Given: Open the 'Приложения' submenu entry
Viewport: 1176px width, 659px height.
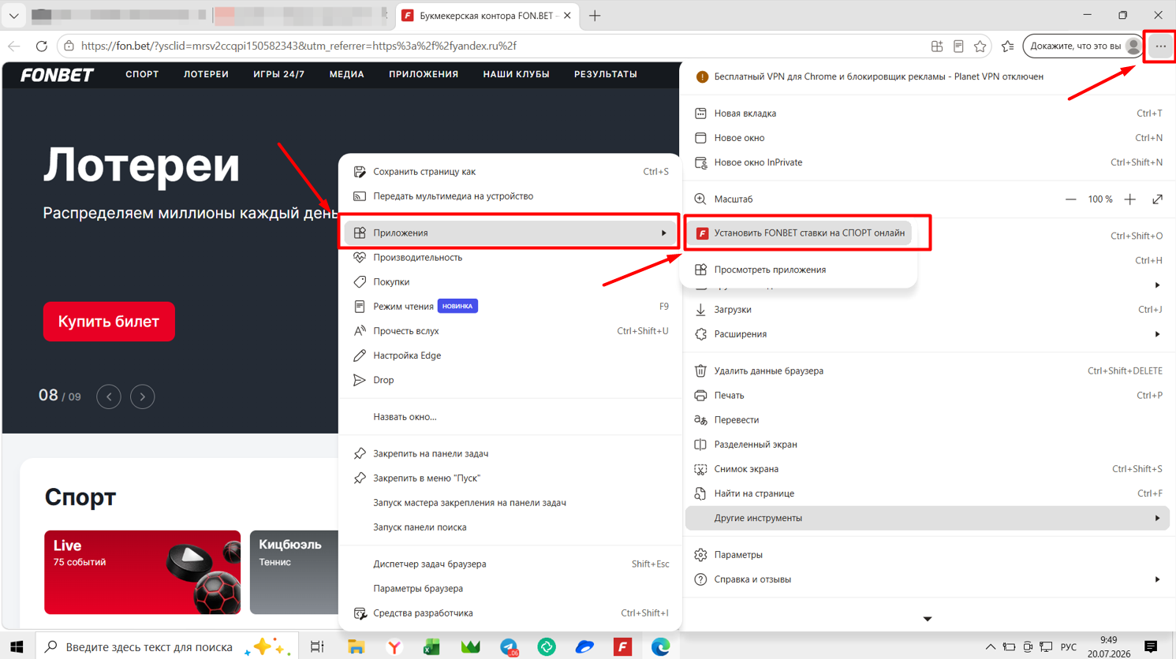Looking at the screenshot, I should [x=510, y=233].
